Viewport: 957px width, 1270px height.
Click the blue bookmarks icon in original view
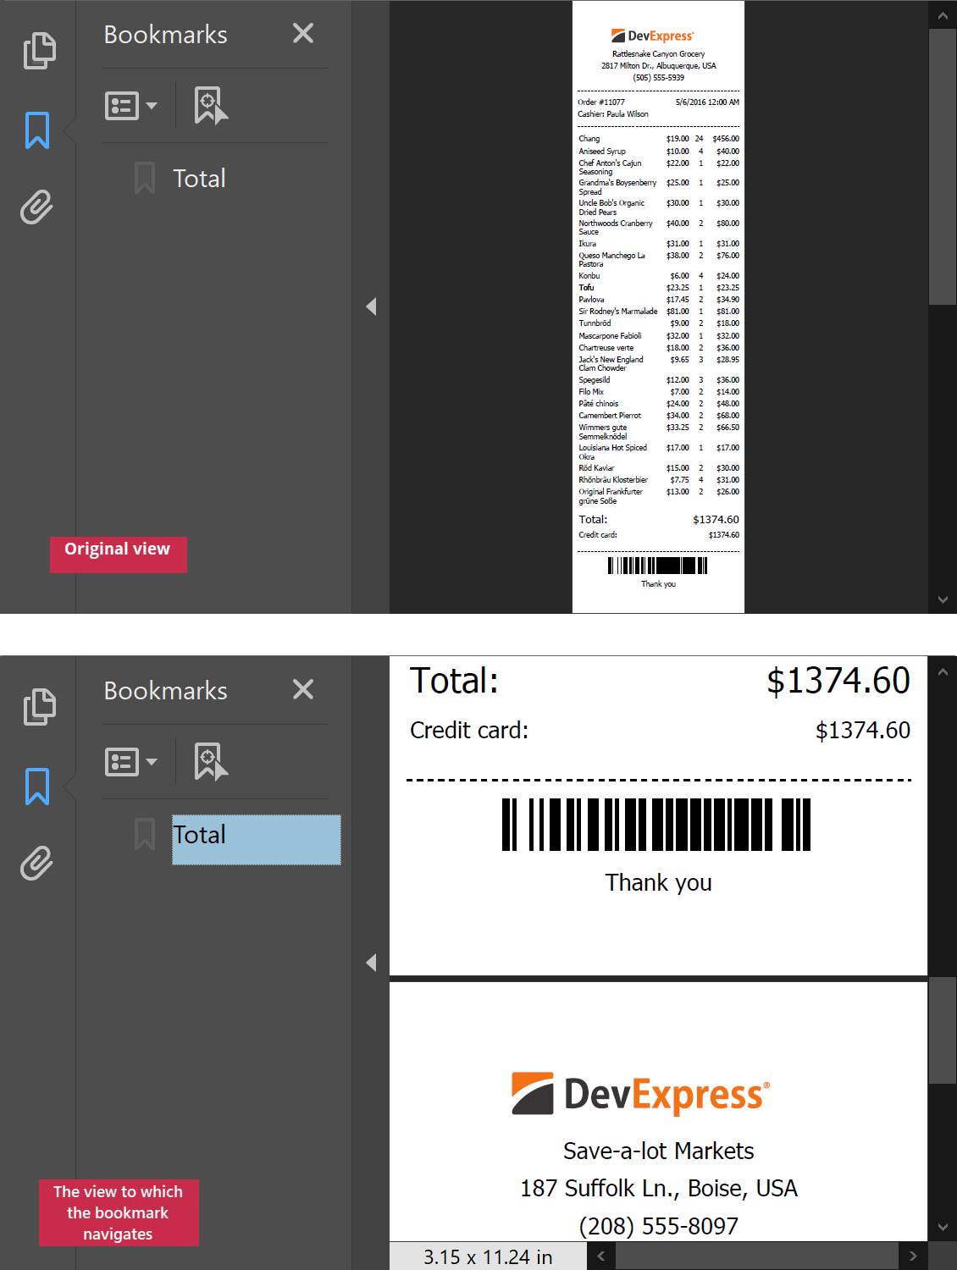37,130
